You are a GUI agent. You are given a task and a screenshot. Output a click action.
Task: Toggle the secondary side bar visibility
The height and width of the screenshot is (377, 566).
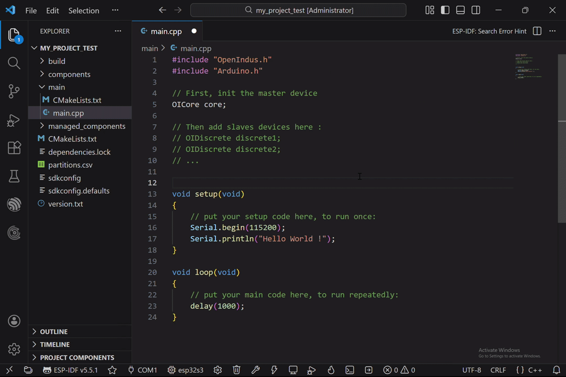click(x=476, y=10)
